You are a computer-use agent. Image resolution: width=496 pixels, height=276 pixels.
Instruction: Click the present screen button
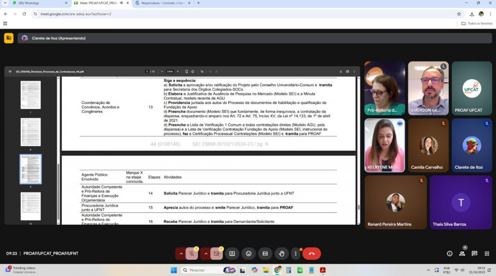click(x=232, y=253)
